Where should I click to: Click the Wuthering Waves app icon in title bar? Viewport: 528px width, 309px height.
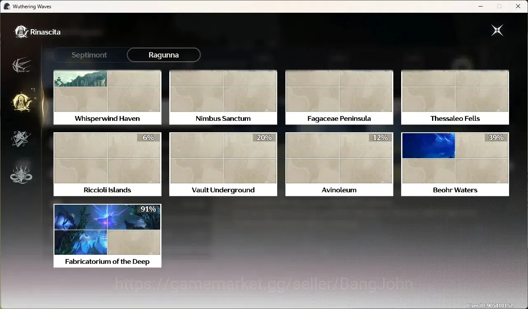(x=7, y=6)
